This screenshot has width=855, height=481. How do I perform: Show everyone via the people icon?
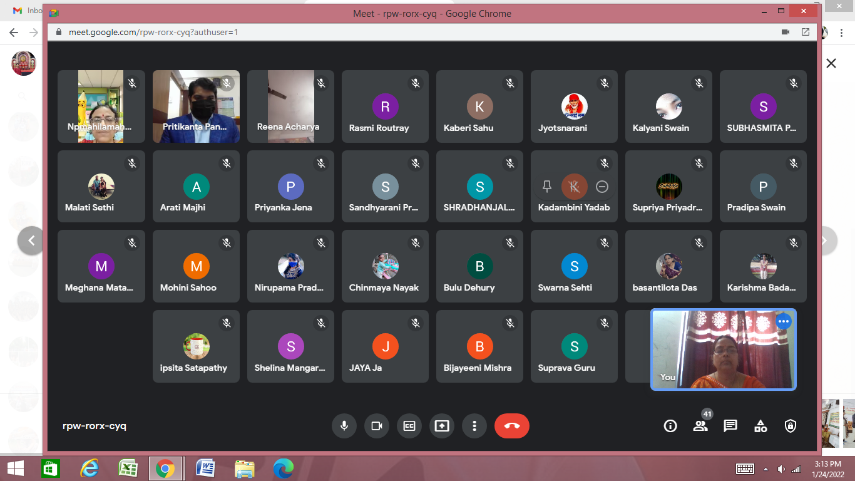click(700, 426)
